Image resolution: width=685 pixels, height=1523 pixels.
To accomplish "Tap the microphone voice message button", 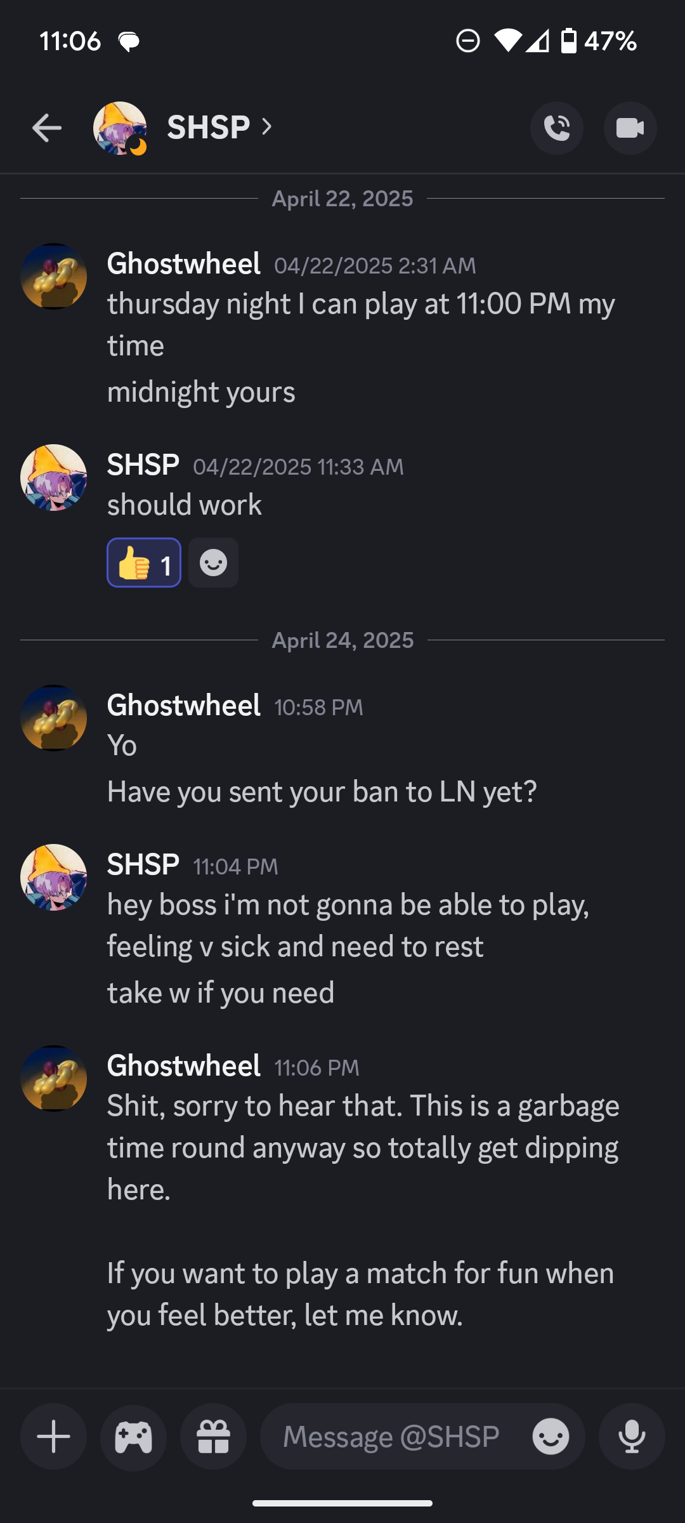I will [632, 1437].
